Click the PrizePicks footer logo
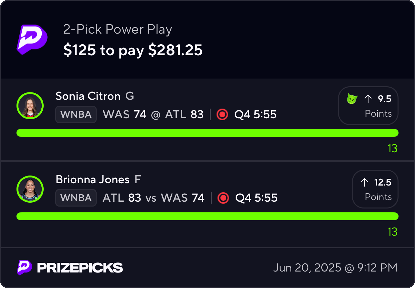Screen dimensions: 415x288 tap(70, 268)
